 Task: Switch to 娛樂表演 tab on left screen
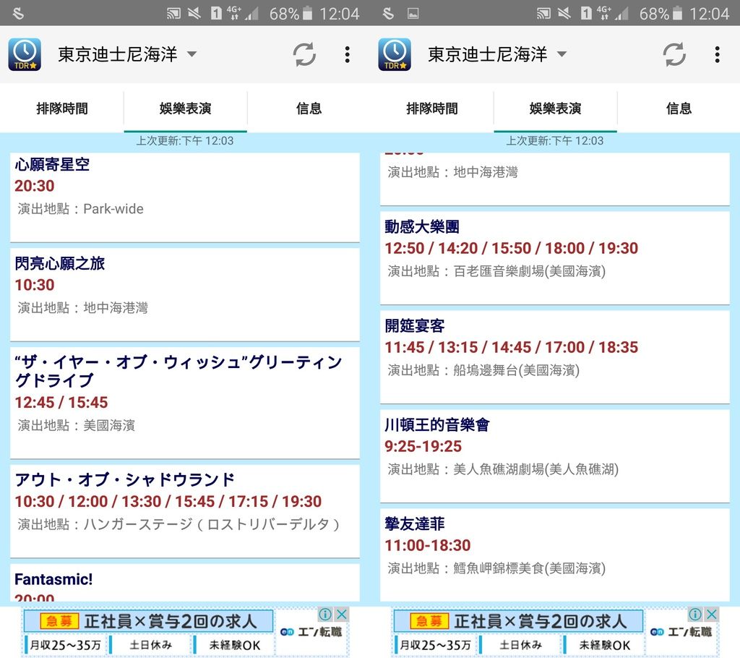186,108
